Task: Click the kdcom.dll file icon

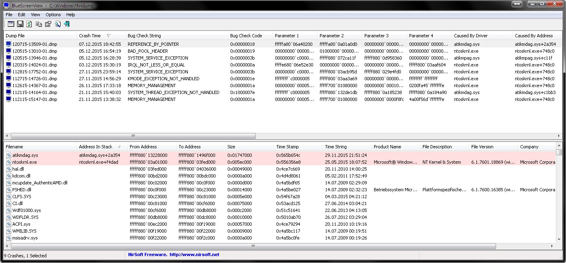Action: click(x=9, y=176)
